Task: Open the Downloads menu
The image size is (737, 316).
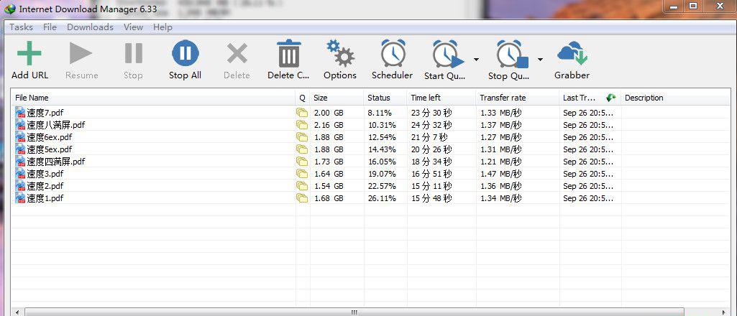Action: point(91,27)
